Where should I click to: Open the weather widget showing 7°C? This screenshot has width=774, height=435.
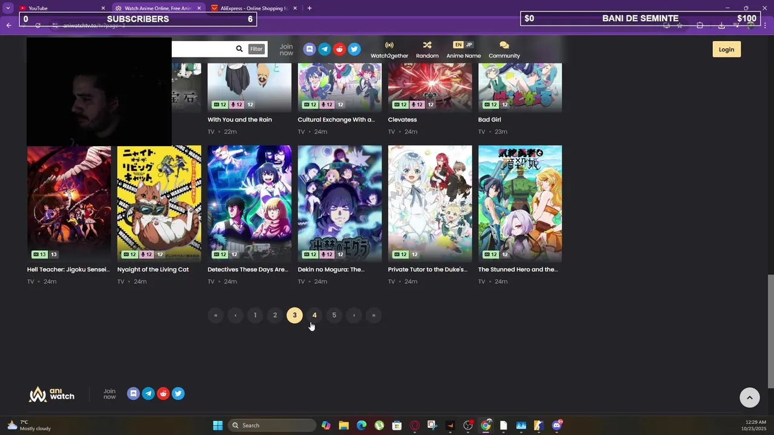pyautogui.click(x=29, y=425)
